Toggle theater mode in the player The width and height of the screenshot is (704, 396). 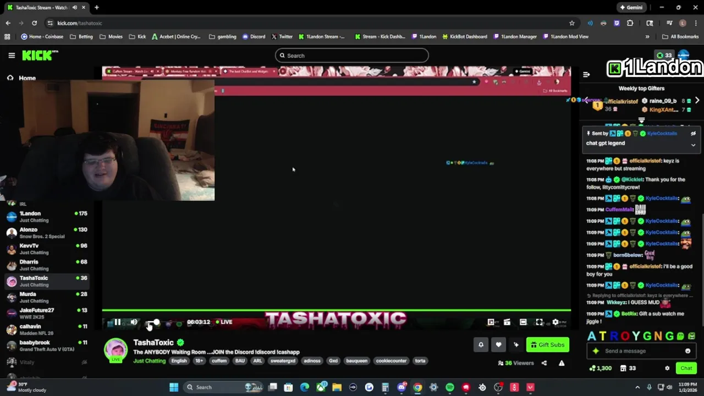523,322
